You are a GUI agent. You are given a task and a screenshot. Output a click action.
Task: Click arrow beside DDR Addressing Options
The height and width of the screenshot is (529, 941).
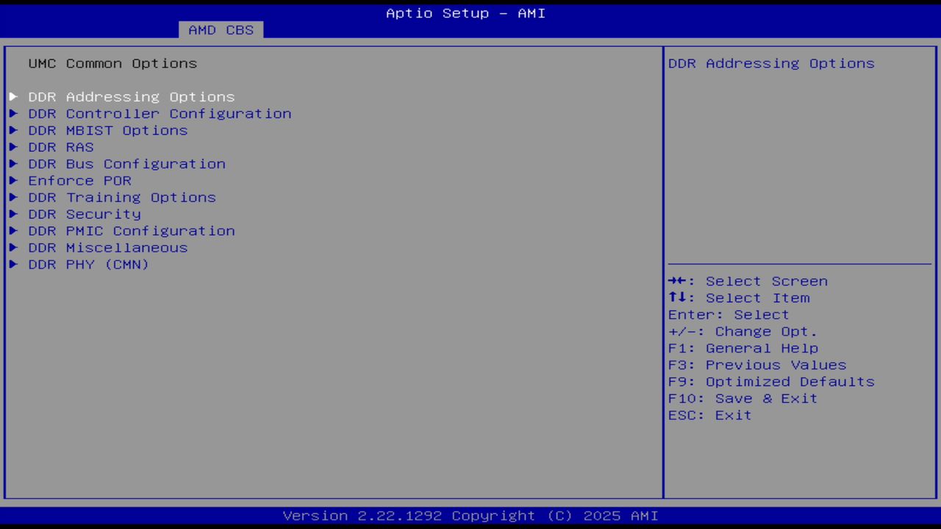pos(13,97)
